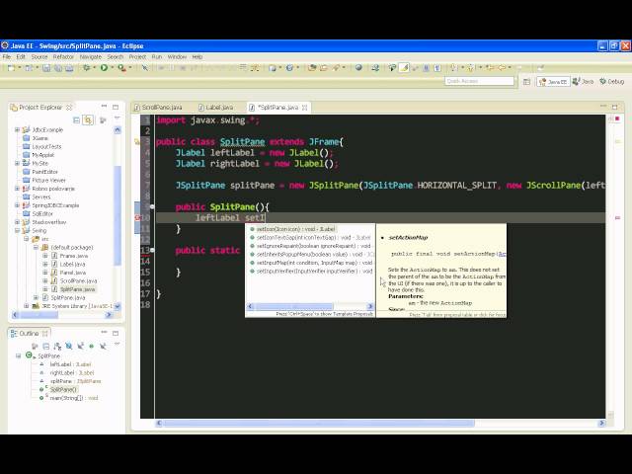Toggle Link with Editor in Project Explorer

click(88, 119)
